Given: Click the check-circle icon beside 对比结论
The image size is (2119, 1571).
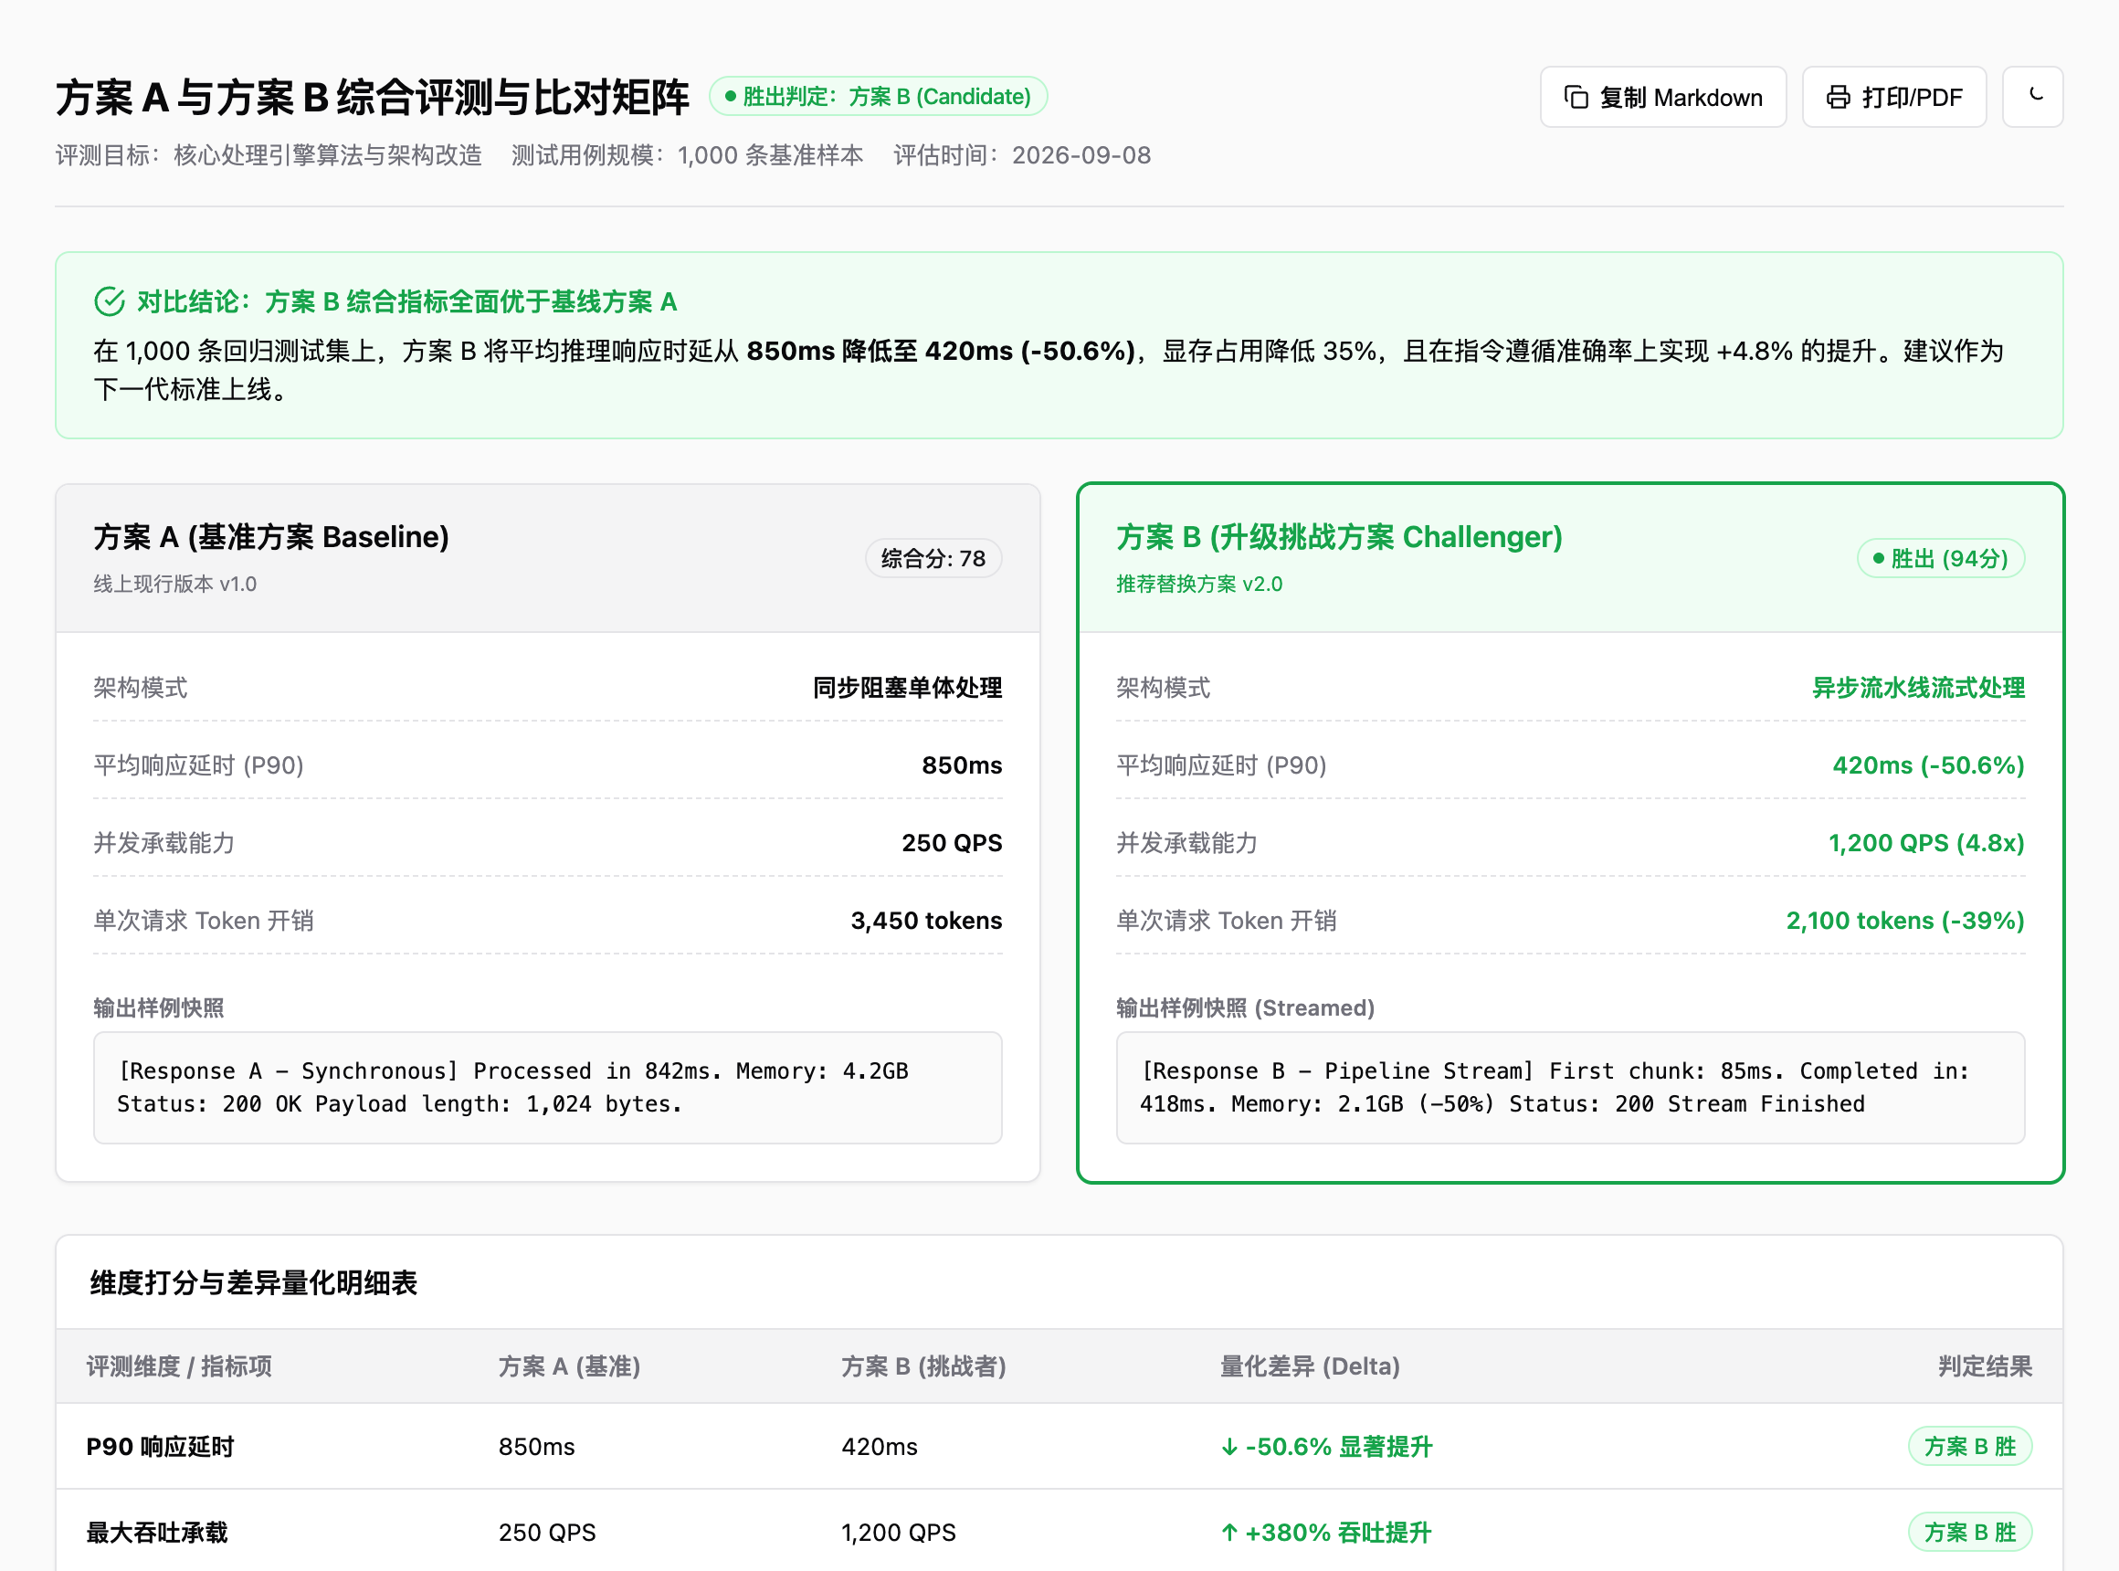Looking at the screenshot, I should click(x=110, y=301).
